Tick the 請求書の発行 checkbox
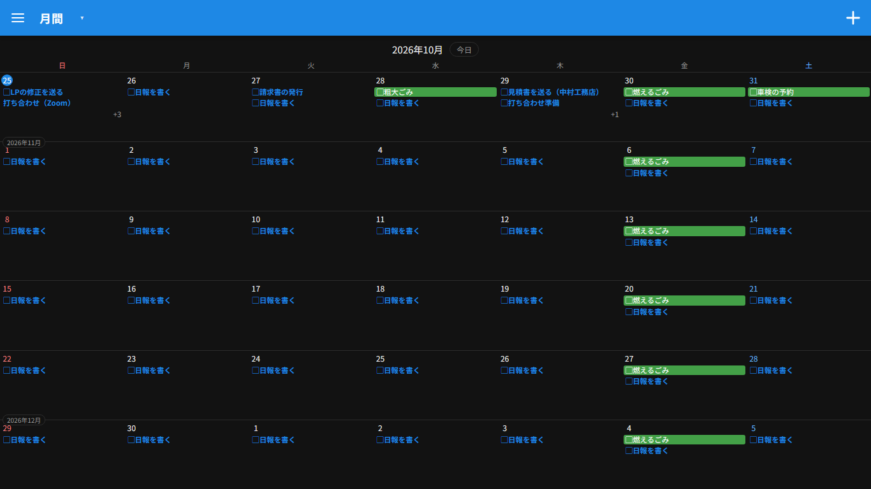Screen dimensions: 871x489 (x=256, y=92)
